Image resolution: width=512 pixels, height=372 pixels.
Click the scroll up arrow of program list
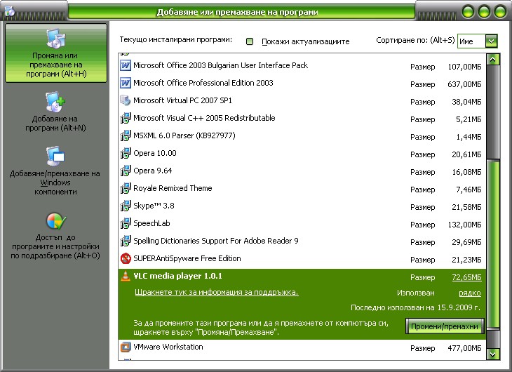point(493,60)
